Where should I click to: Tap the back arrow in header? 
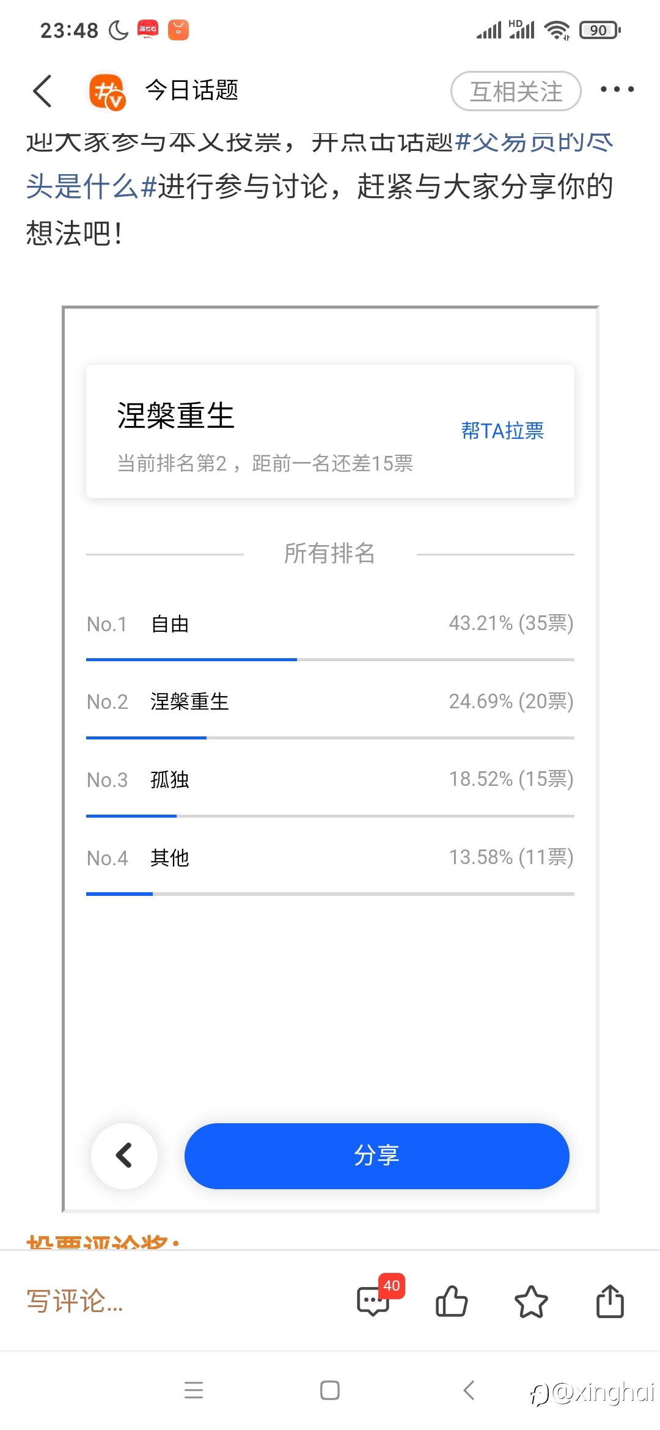click(x=42, y=91)
